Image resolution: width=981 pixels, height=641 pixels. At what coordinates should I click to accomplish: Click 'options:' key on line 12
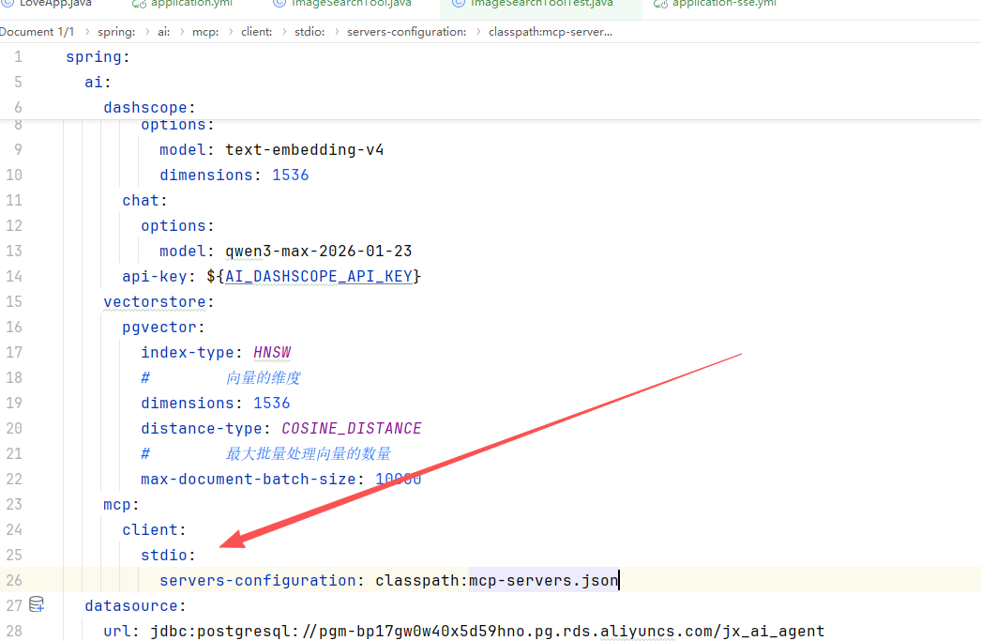pyautogui.click(x=177, y=225)
